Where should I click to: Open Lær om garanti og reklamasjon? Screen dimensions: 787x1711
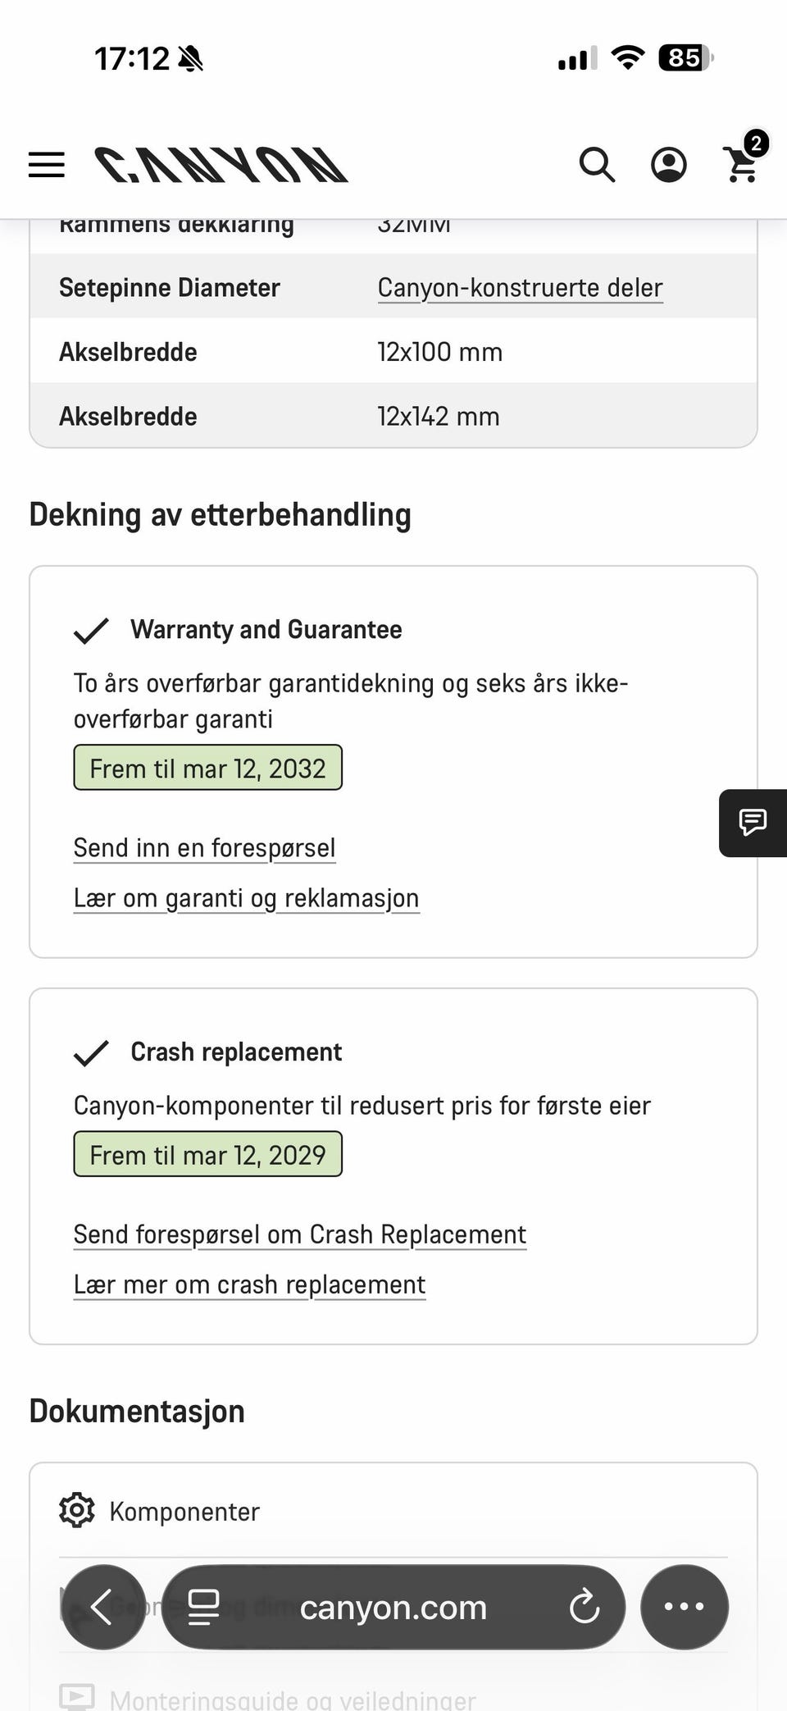coord(246,898)
